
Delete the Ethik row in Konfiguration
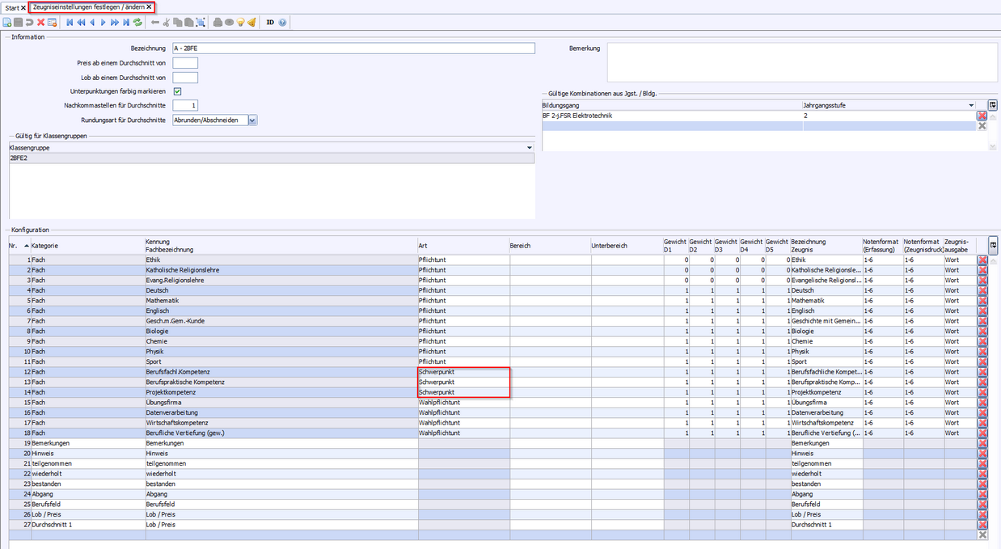[982, 260]
